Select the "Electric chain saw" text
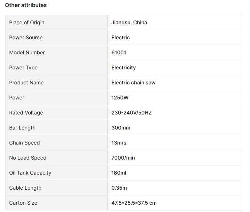The height and width of the screenshot is (212, 250). [x=133, y=82]
